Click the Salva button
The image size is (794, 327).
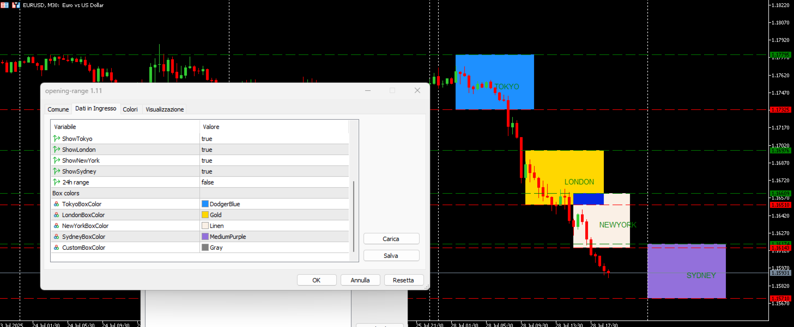click(x=391, y=256)
